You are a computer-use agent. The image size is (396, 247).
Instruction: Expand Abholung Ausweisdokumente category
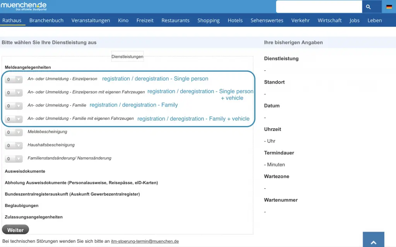[x=81, y=183]
